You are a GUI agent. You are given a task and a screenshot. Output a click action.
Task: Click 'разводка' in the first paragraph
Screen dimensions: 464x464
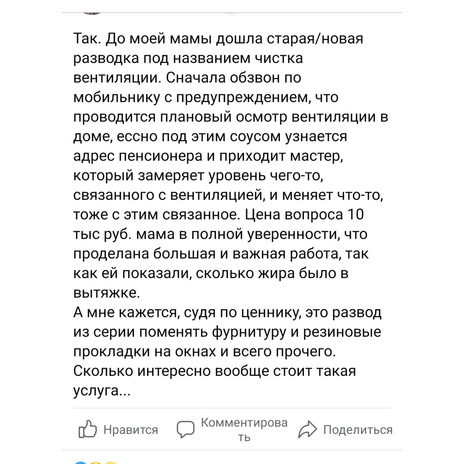(105, 57)
